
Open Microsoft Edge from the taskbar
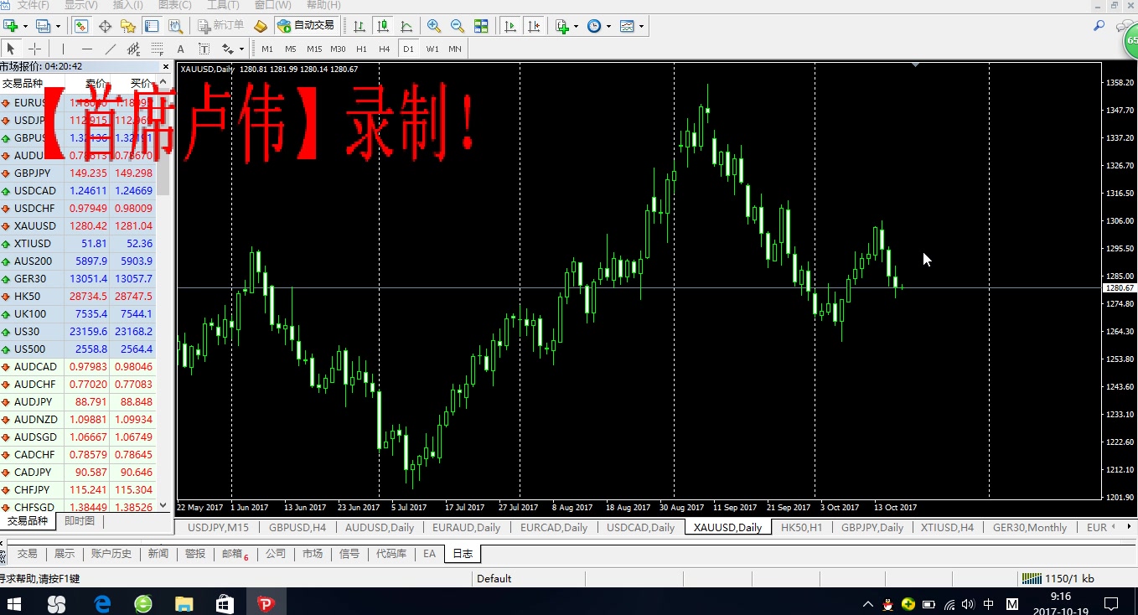click(x=102, y=603)
